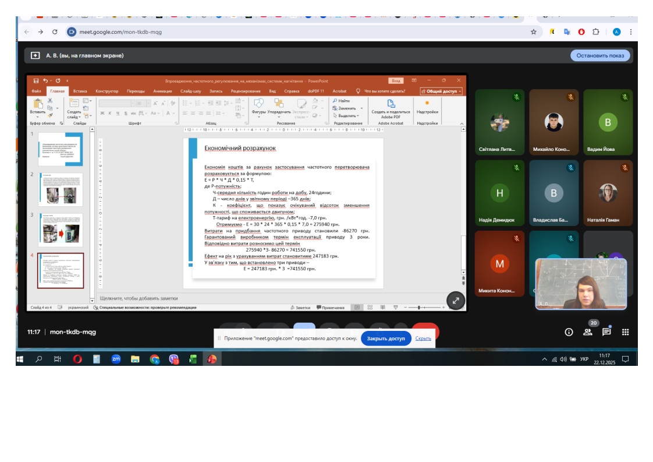
Task: Open Zoom from the Windows taskbar
Action: 116,359
